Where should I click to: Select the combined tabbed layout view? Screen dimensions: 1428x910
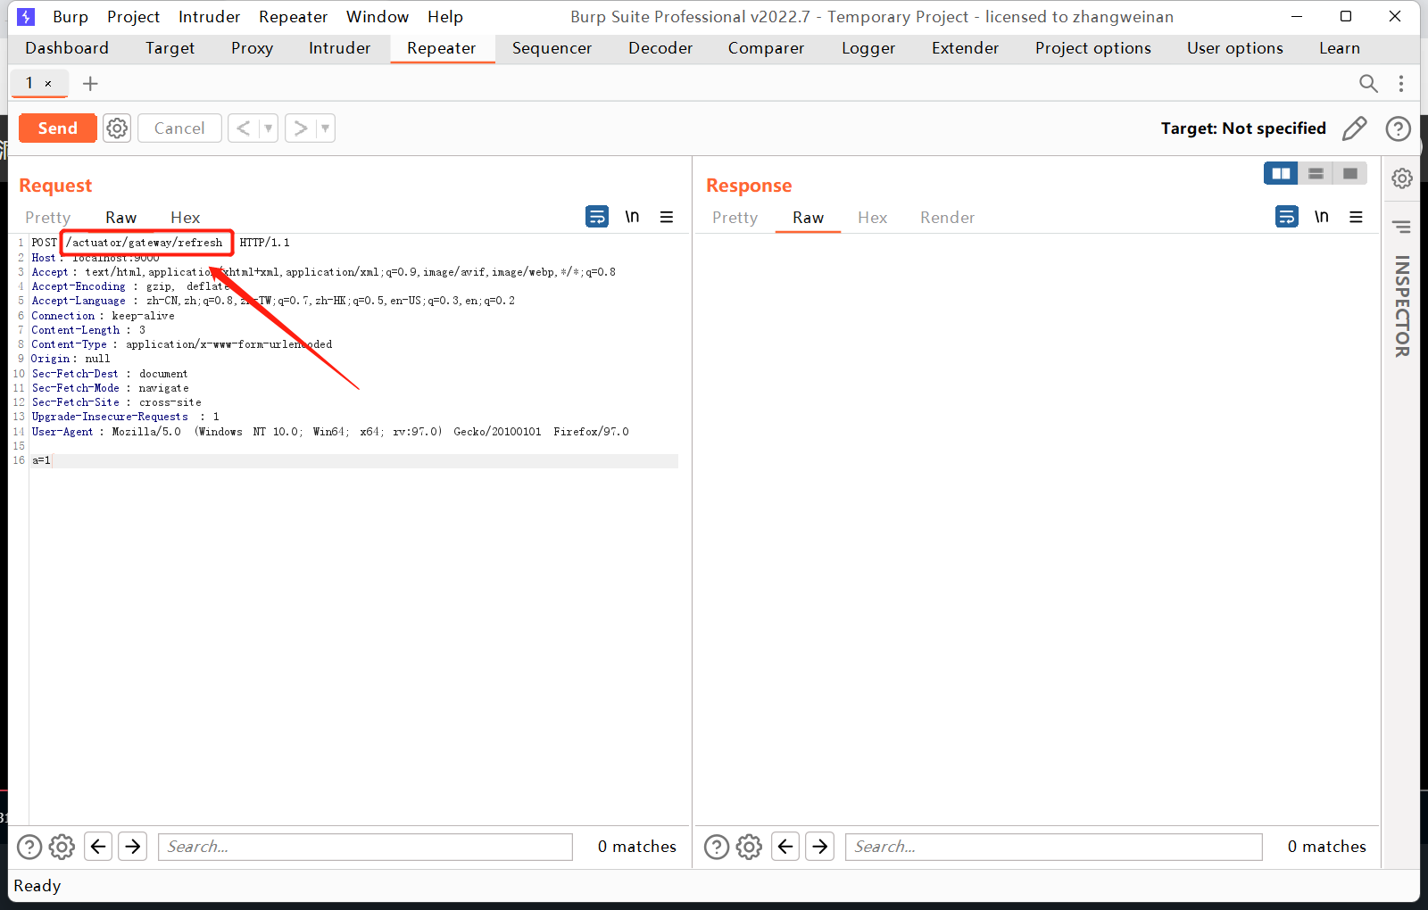1349,173
